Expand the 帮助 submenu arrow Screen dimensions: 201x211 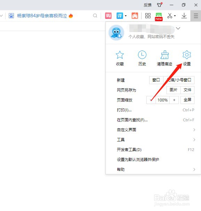click(194, 169)
